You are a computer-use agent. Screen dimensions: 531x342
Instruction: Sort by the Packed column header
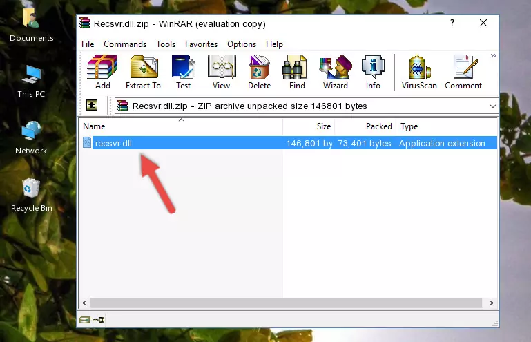(x=365, y=126)
